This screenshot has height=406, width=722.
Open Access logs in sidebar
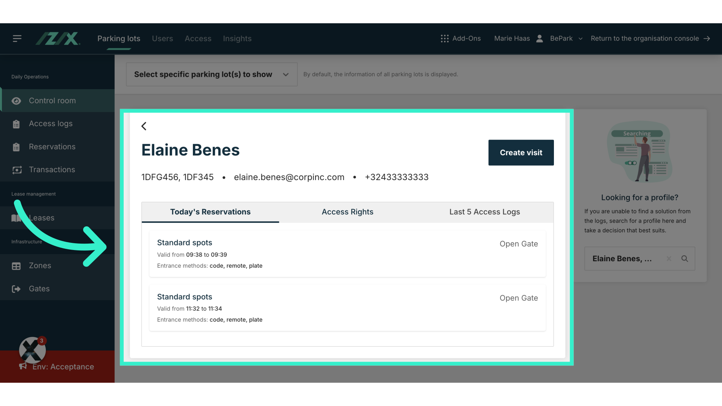click(x=50, y=124)
